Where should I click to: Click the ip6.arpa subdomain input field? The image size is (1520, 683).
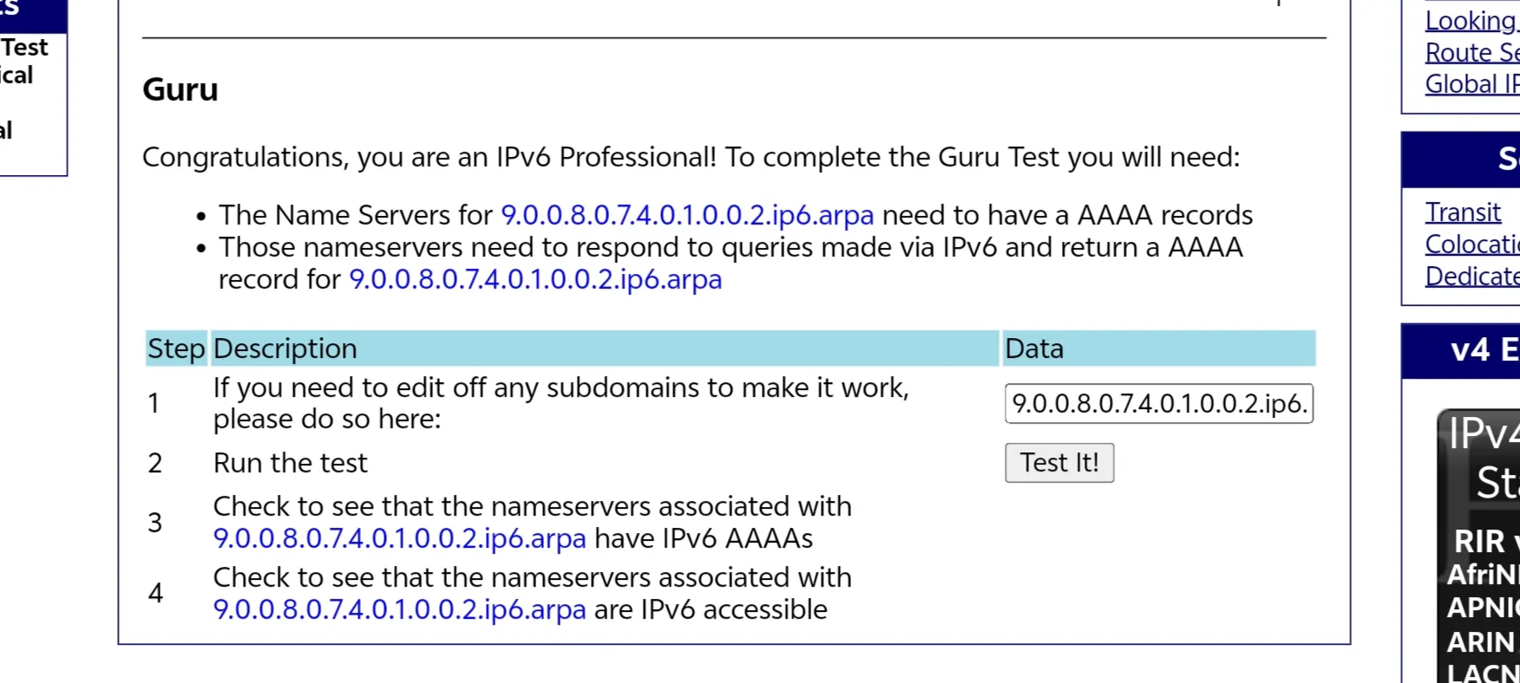[1159, 404]
